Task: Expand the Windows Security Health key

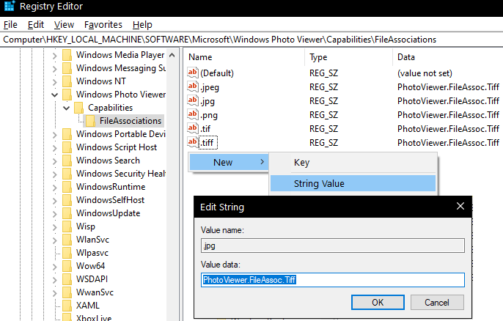Action: point(54,174)
